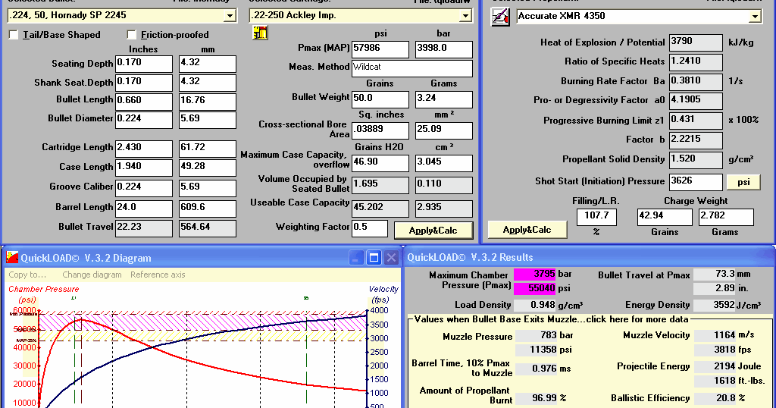Screen dimensions: 776x408
Task: Click Burning Rate Factor Ba value 0.3810
Action: [696, 81]
